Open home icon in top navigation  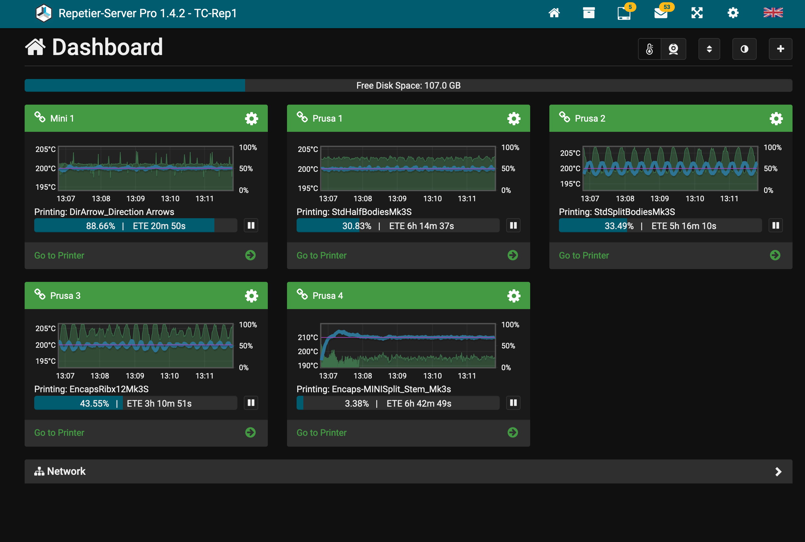pos(554,13)
